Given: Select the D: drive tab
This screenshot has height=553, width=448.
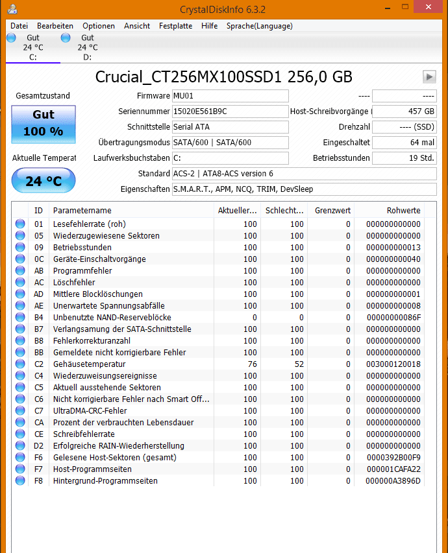Looking at the screenshot, I should [87, 47].
